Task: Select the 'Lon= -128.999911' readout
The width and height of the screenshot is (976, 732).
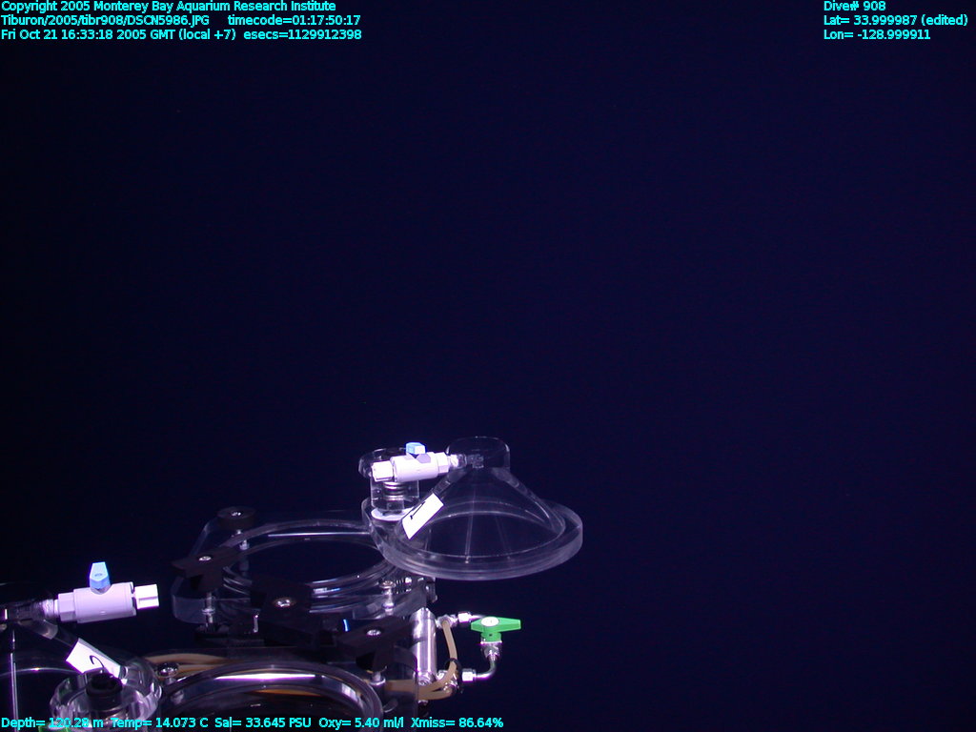Action: [877, 34]
